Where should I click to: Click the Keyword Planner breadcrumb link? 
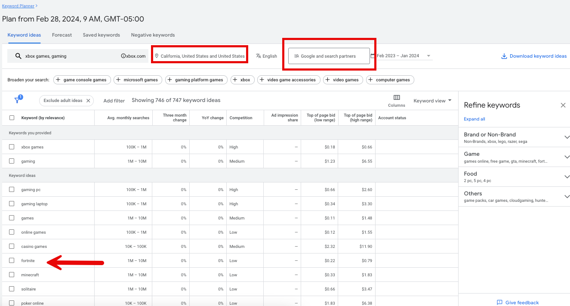tap(18, 6)
